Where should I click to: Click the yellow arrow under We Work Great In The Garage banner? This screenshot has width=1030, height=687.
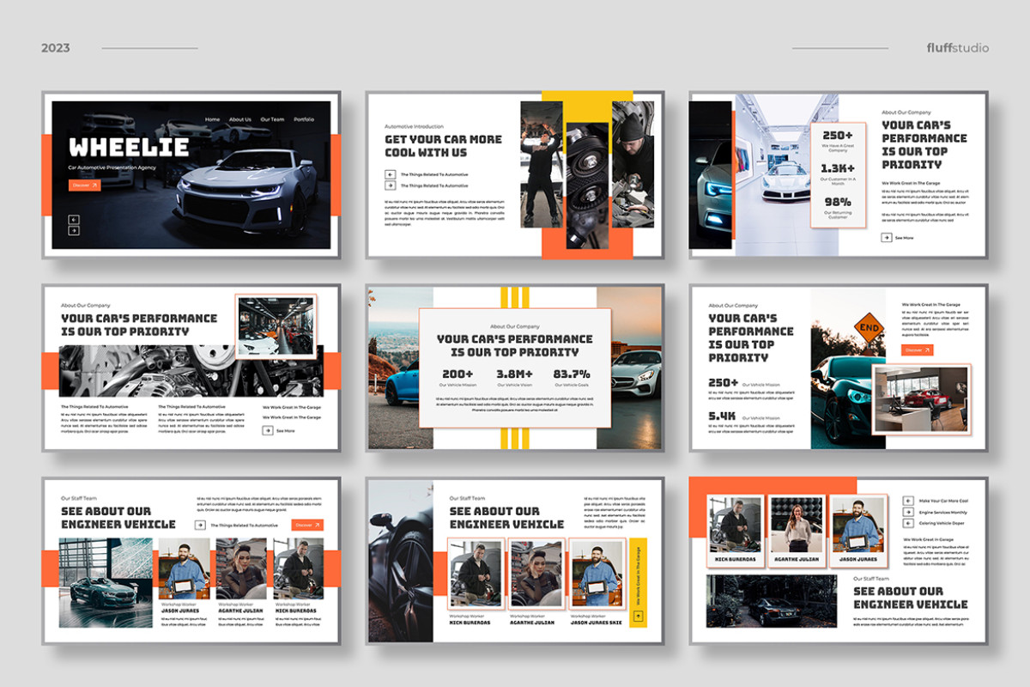pyautogui.click(x=639, y=617)
